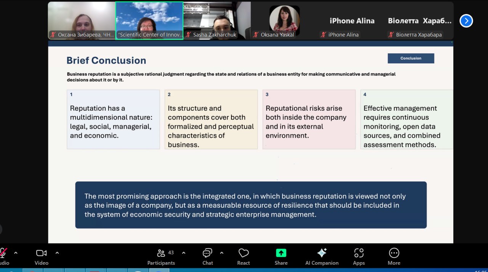This screenshot has height=272, width=488.
Task: Open the Participants panel
Action: (x=161, y=257)
